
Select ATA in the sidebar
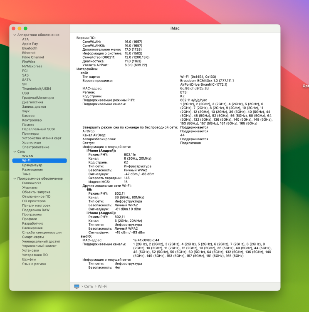(x=25, y=40)
